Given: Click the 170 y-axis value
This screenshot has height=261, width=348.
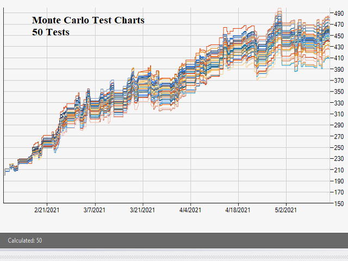Looking at the screenshot, I should [x=340, y=192].
